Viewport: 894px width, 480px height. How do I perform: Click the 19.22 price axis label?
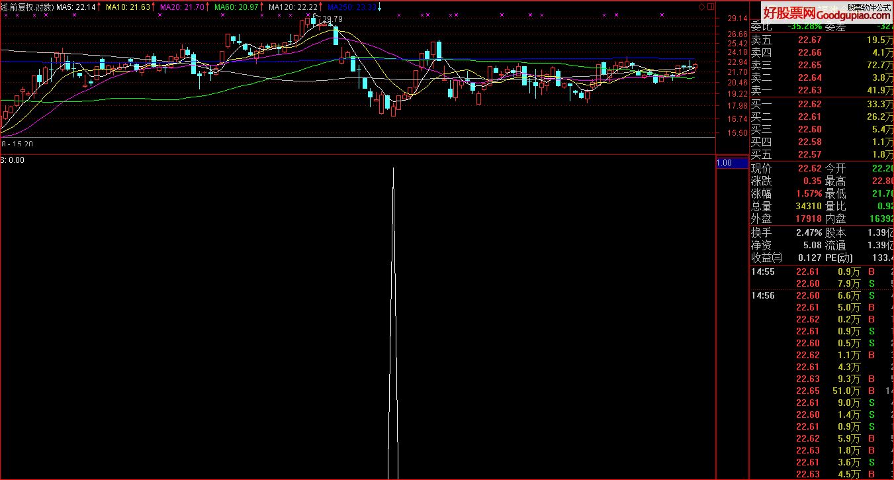[737, 94]
